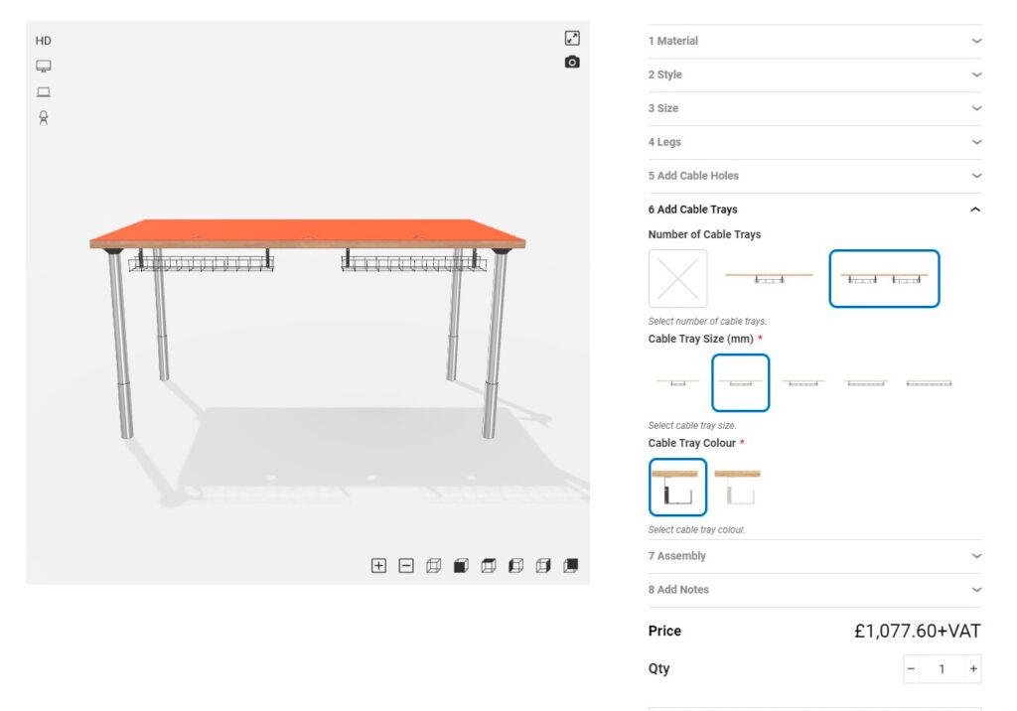Click the price £1,077.60+VAT text
The height and width of the screenshot is (711, 1017).
[x=917, y=631]
